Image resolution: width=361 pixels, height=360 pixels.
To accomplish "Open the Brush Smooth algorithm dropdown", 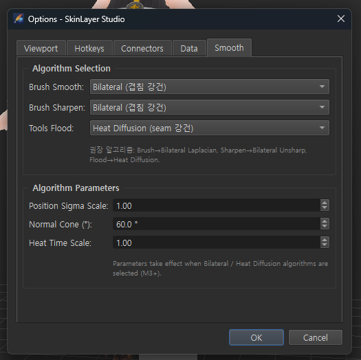I will click(209, 87).
